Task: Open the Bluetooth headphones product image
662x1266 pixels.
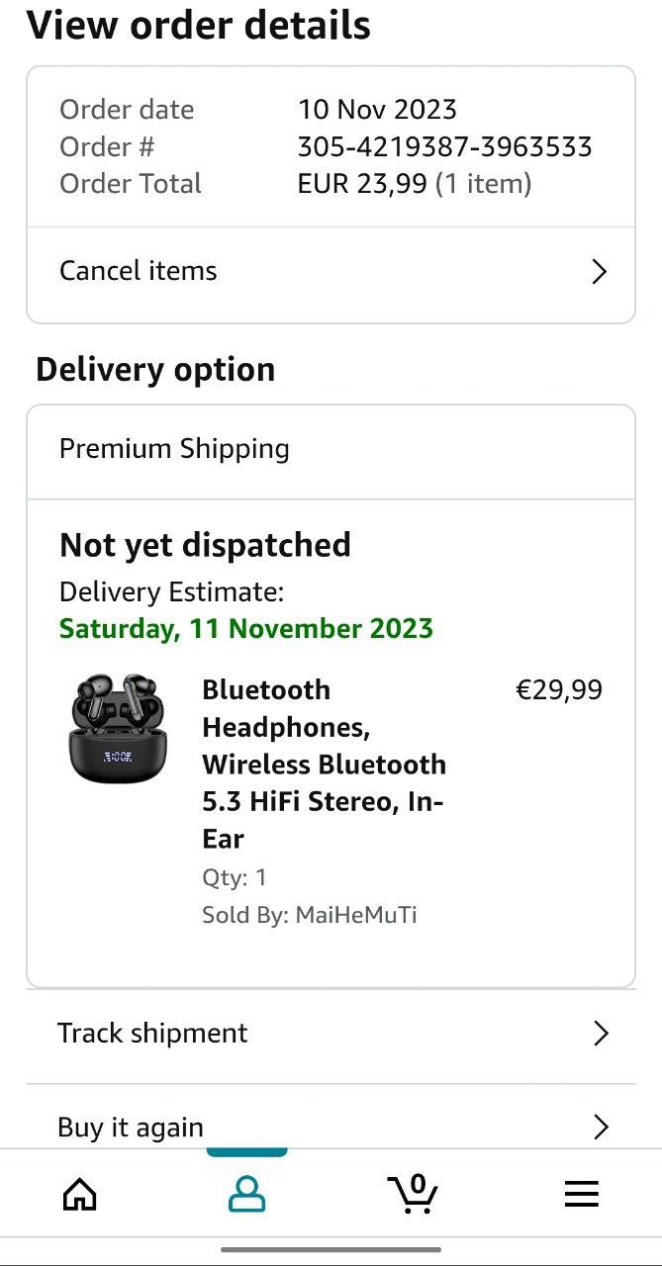Action: point(118,728)
